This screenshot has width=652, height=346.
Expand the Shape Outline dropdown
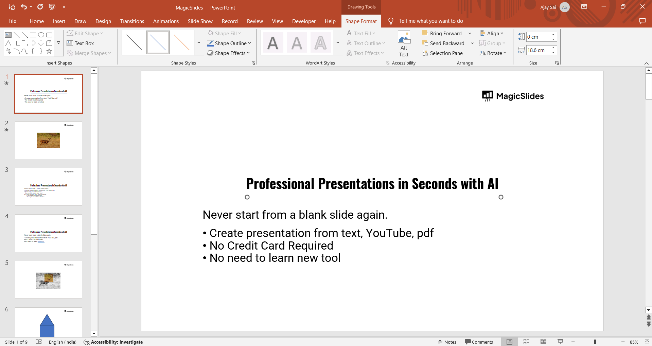(249, 43)
